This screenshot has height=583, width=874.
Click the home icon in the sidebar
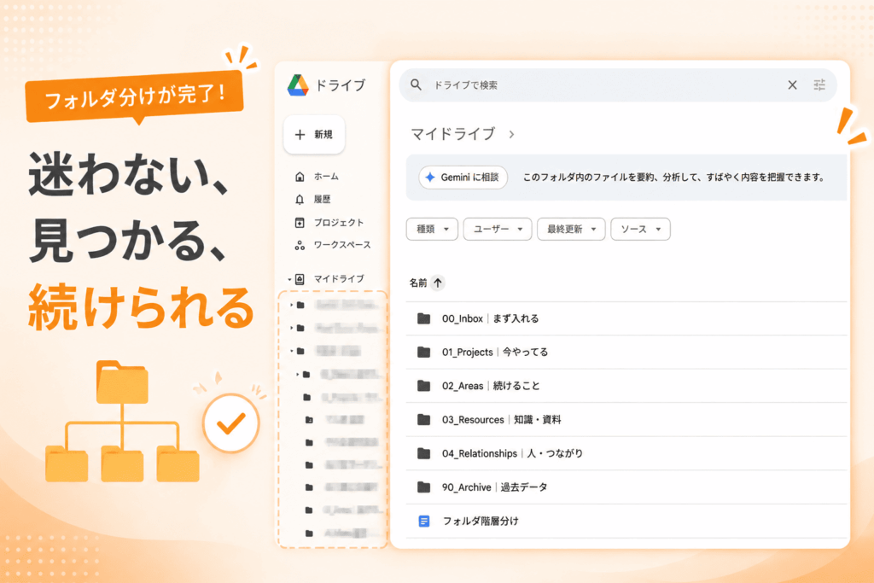pyautogui.click(x=300, y=177)
